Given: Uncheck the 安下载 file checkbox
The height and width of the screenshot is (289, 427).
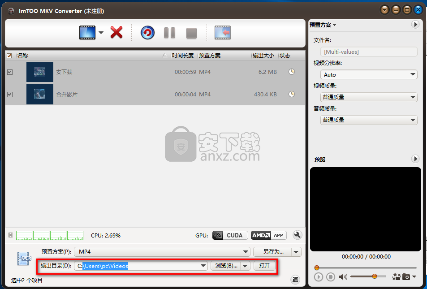Looking at the screenshot, I should (x=10, y=72).
